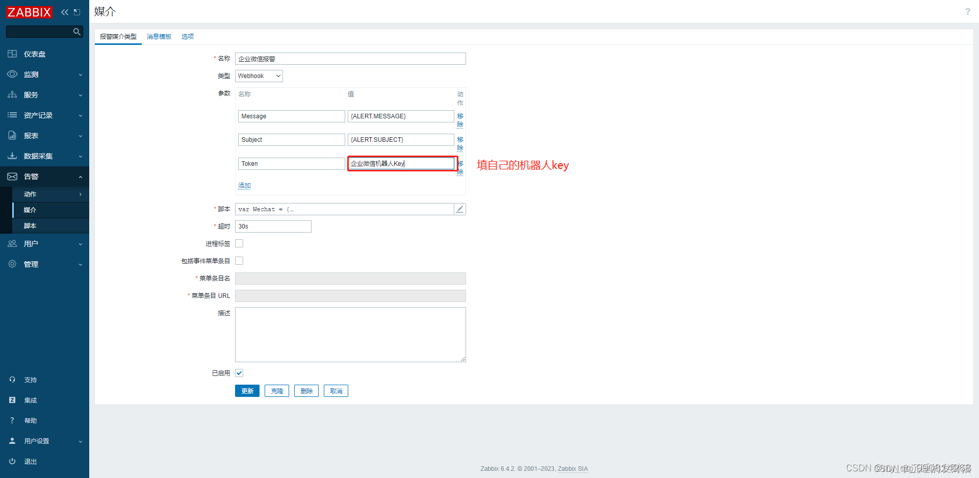Viewport: 979px width, 478px height.
Task: Click the 克隆 button
Action: click(277, 391)
